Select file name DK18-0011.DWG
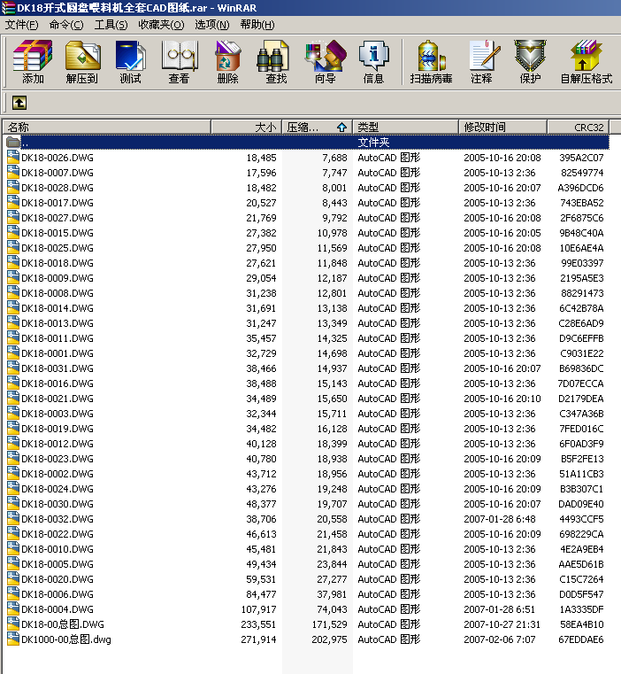Viewport: 621px width, 674px height. click(x=57, y=338)
